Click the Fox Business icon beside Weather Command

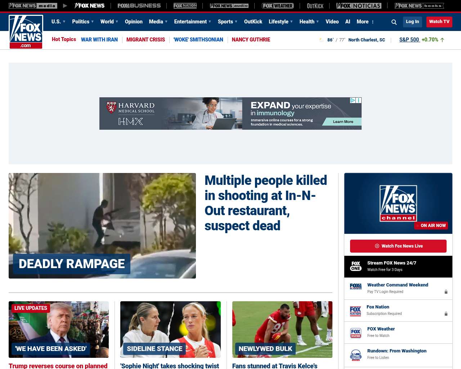[x=356, y=286]
